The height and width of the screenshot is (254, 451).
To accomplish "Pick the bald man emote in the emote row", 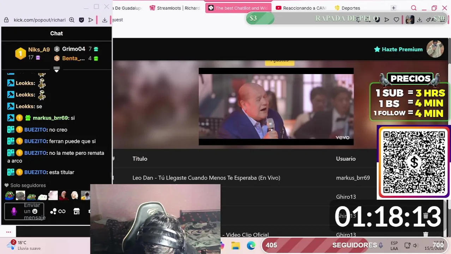I will tap(64, 195).
